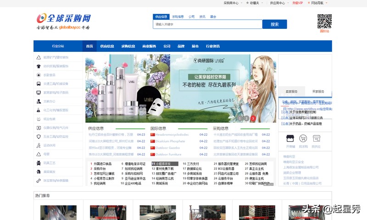Image resolution: width=367 pixels, height=220 pixels.
Task: Click the 开商铺 storefront icon
Action: [x=290, y=138]
